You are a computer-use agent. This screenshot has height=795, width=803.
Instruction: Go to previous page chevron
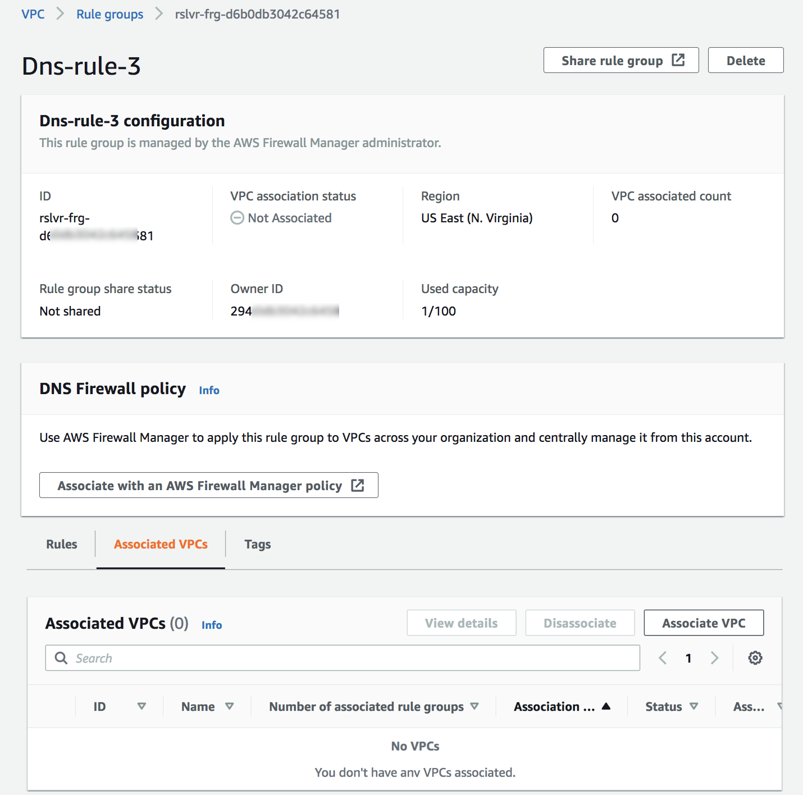pos(663,658)
